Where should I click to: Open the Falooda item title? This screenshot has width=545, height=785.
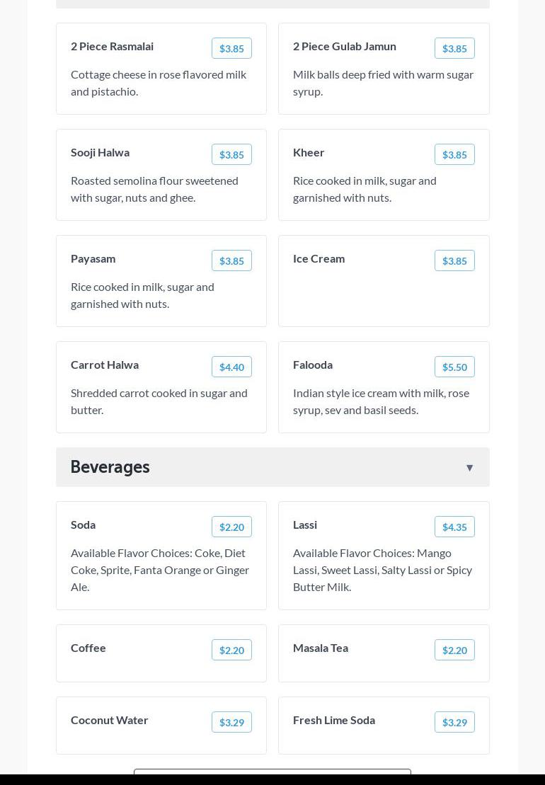(x=313, y=365)
